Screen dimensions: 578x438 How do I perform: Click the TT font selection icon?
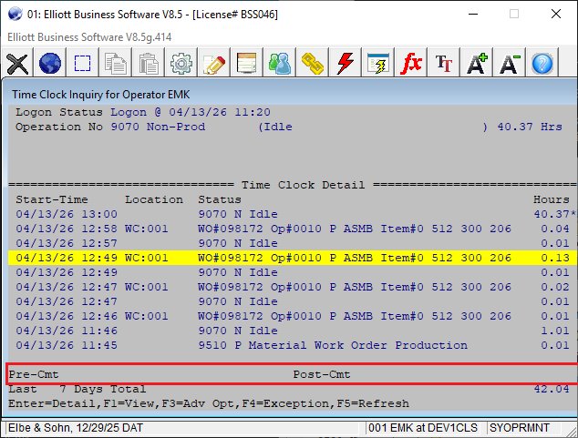click(x=444, y=64)
